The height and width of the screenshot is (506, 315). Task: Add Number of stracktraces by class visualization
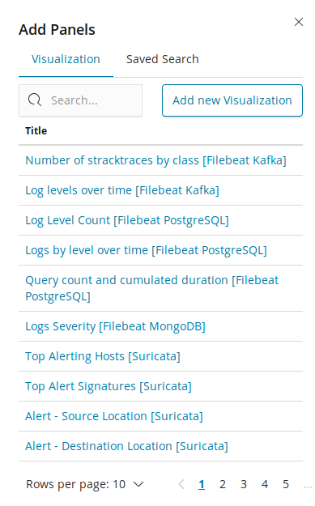[155, 160]
